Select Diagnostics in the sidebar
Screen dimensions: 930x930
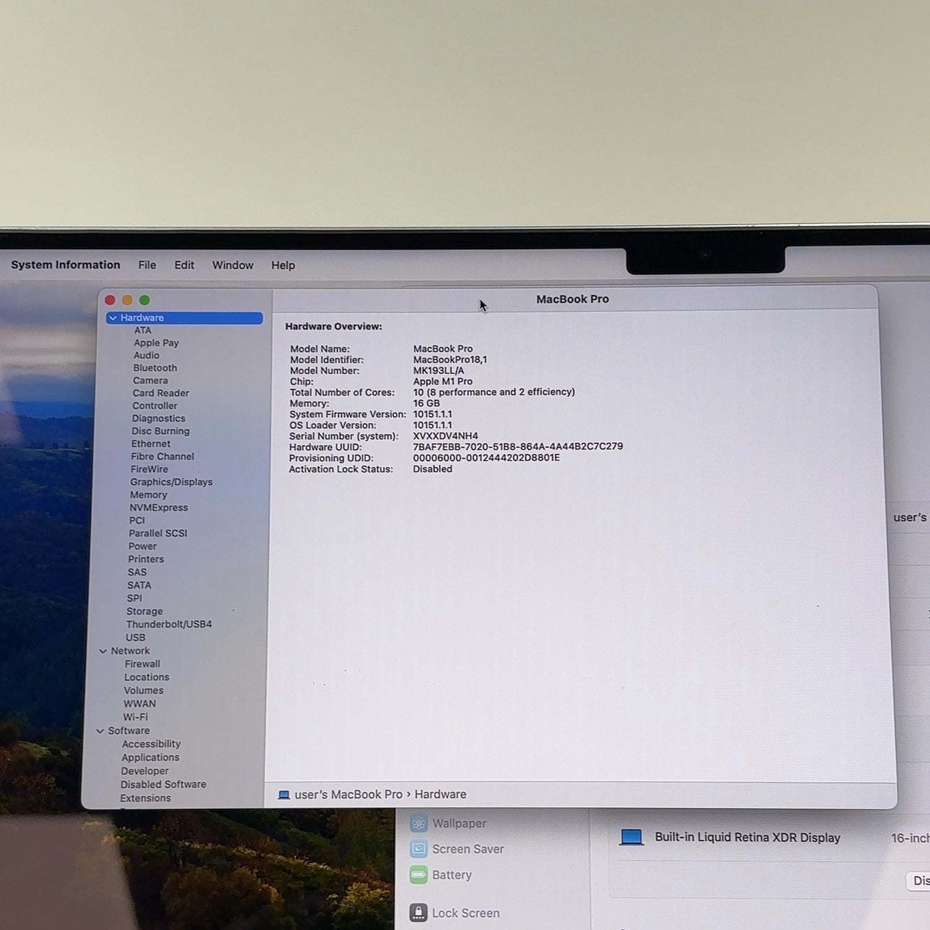[159, 418]
